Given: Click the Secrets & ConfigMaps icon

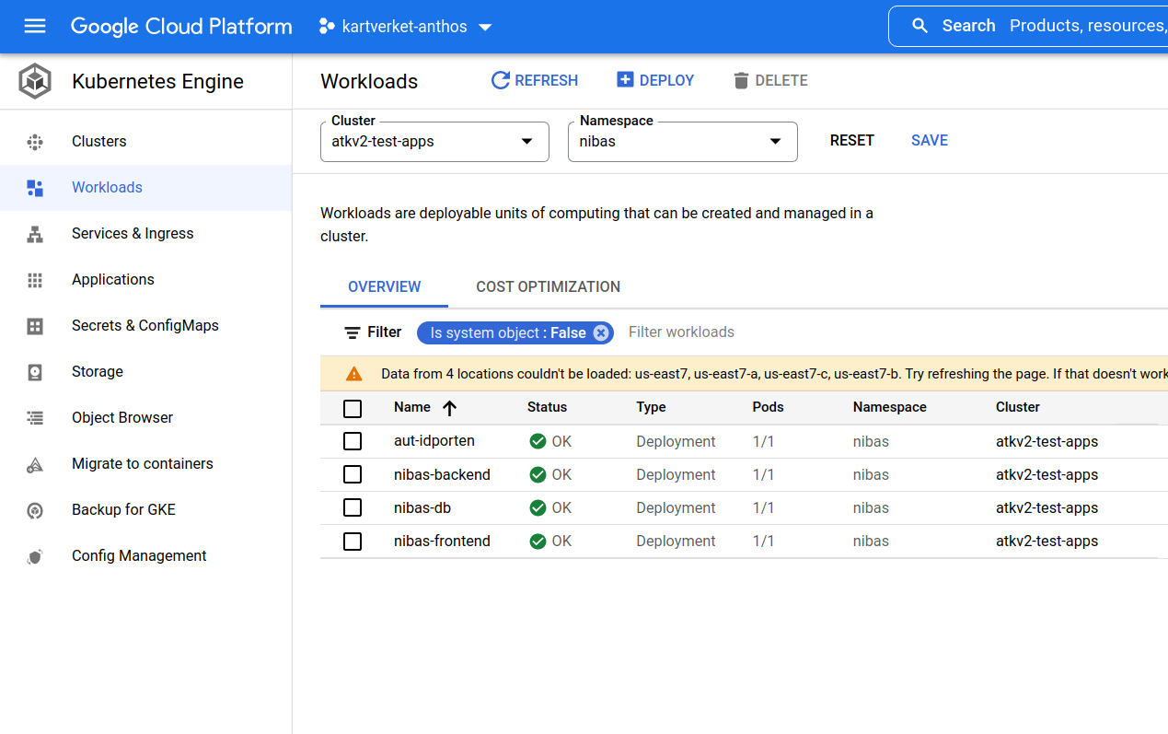Looking at the screenshot, I should click(x=35, y=326).
